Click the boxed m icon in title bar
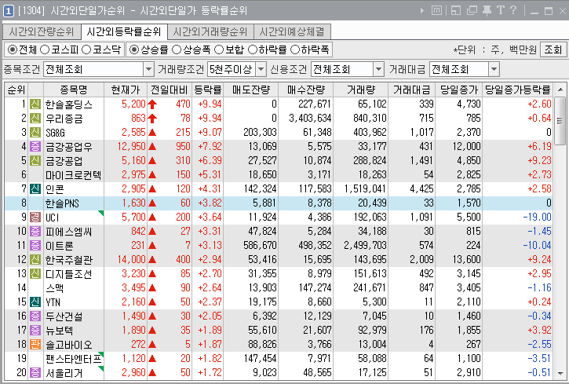The height and width of the screenshot is (384, 569). (436, 10)
